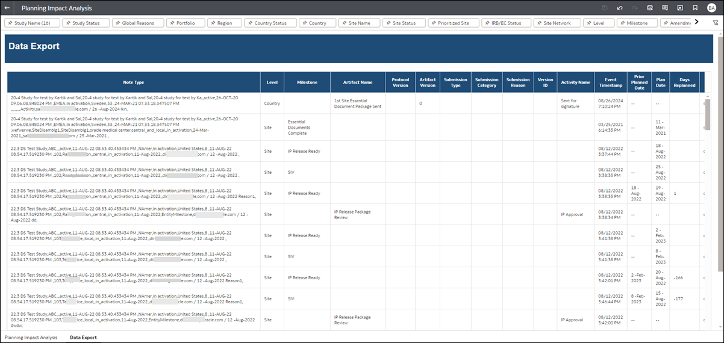Click timestamp '08/26/2024 7:10:24 PM'
724x343 pixels.
[x=610, y=104]
